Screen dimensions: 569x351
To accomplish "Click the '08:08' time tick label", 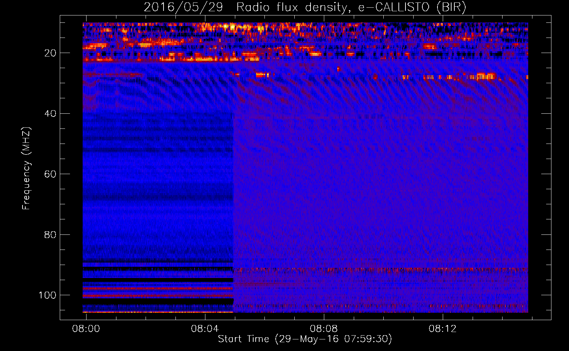I will coord(324,329).
